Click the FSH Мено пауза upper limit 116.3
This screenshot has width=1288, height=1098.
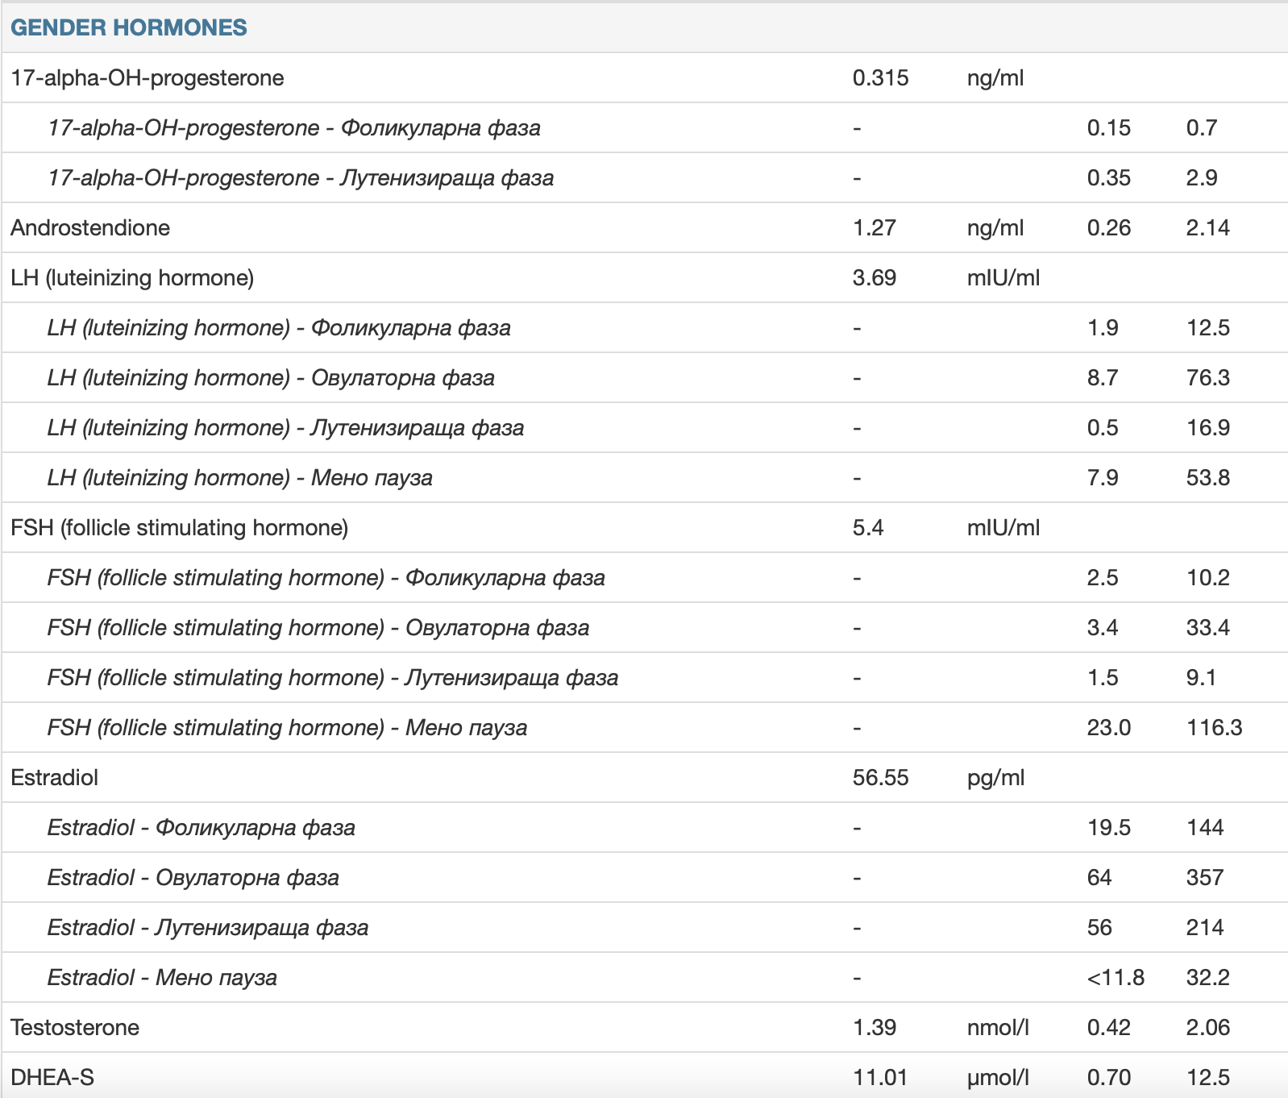click(x=1214, y=728)
